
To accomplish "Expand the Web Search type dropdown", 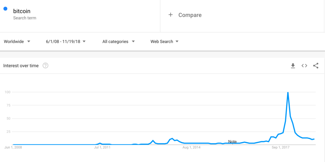I will point(164,42).
